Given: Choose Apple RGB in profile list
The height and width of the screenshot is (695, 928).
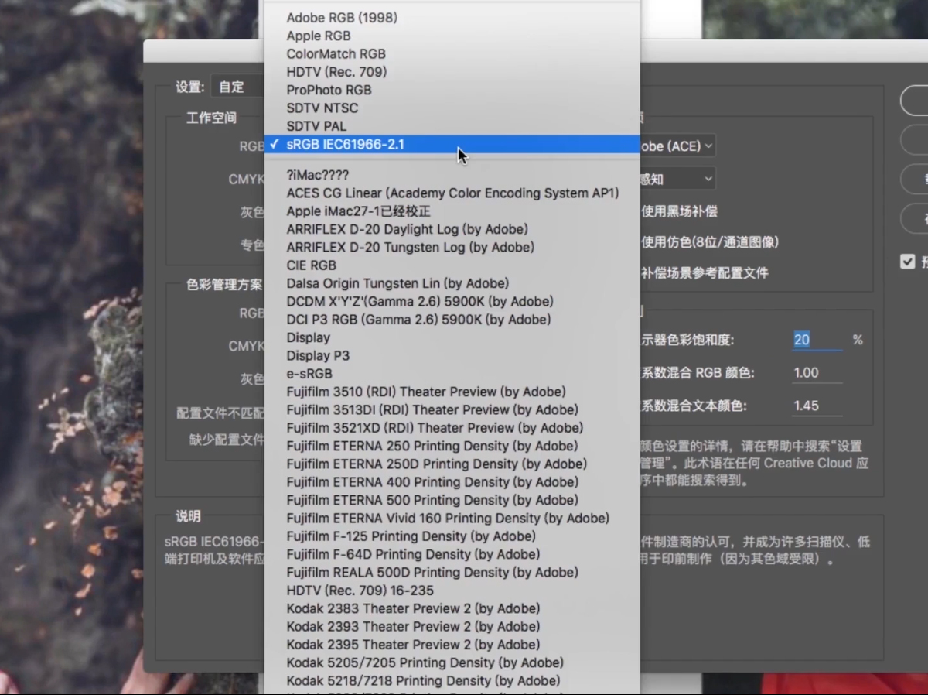Looking at the screenshot, I should point(318,36).
